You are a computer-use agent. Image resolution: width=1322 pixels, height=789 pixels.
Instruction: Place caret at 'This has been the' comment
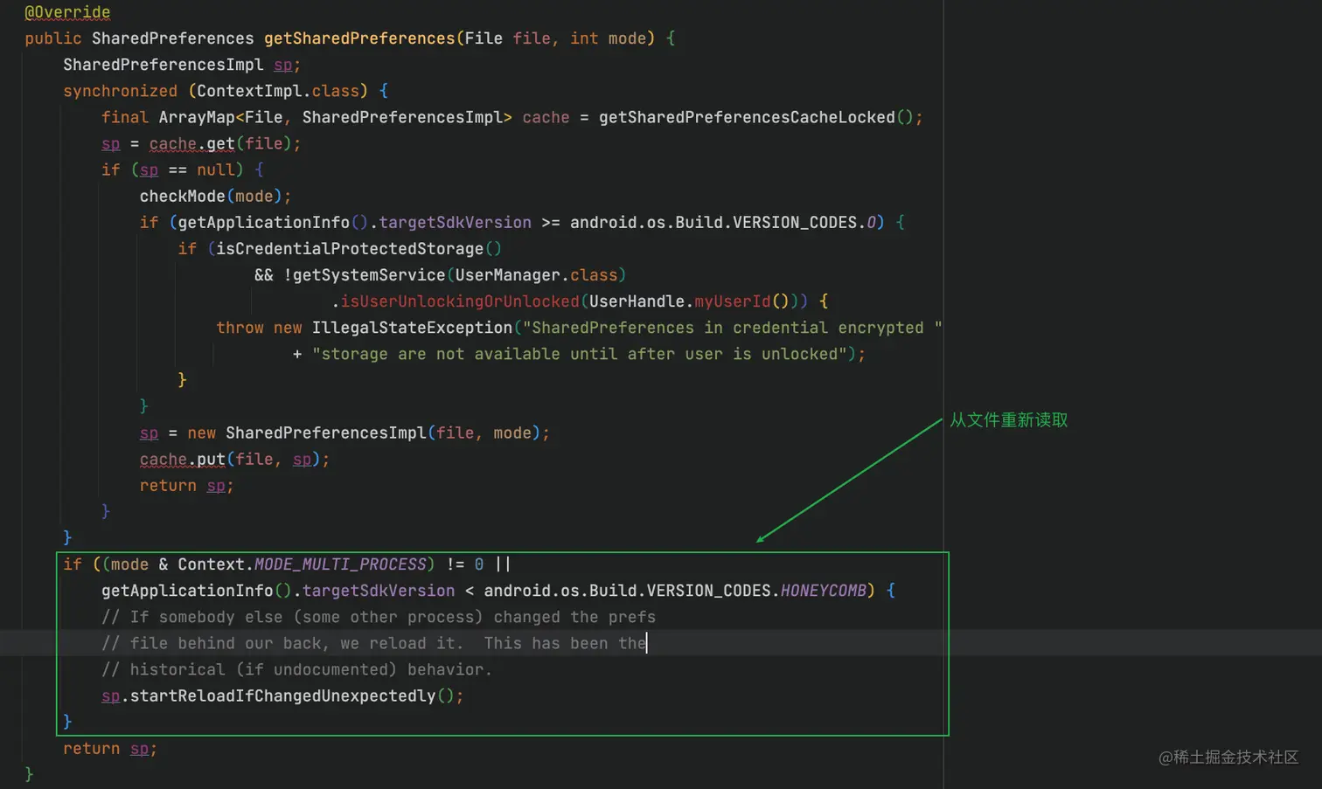point(565,642)
